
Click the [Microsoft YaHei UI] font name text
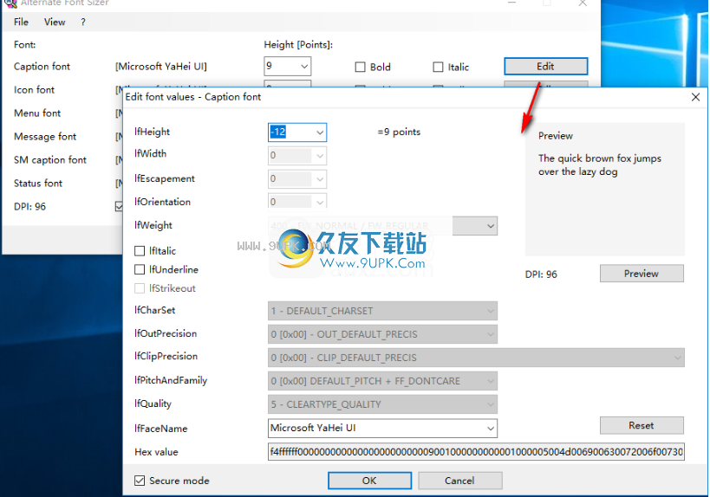pyautogui.click(x=160, y=67)
